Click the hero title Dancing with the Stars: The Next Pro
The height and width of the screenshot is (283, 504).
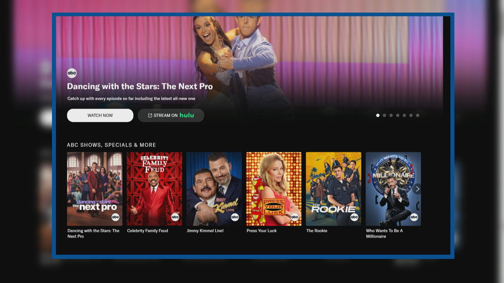tap(140, 86)
